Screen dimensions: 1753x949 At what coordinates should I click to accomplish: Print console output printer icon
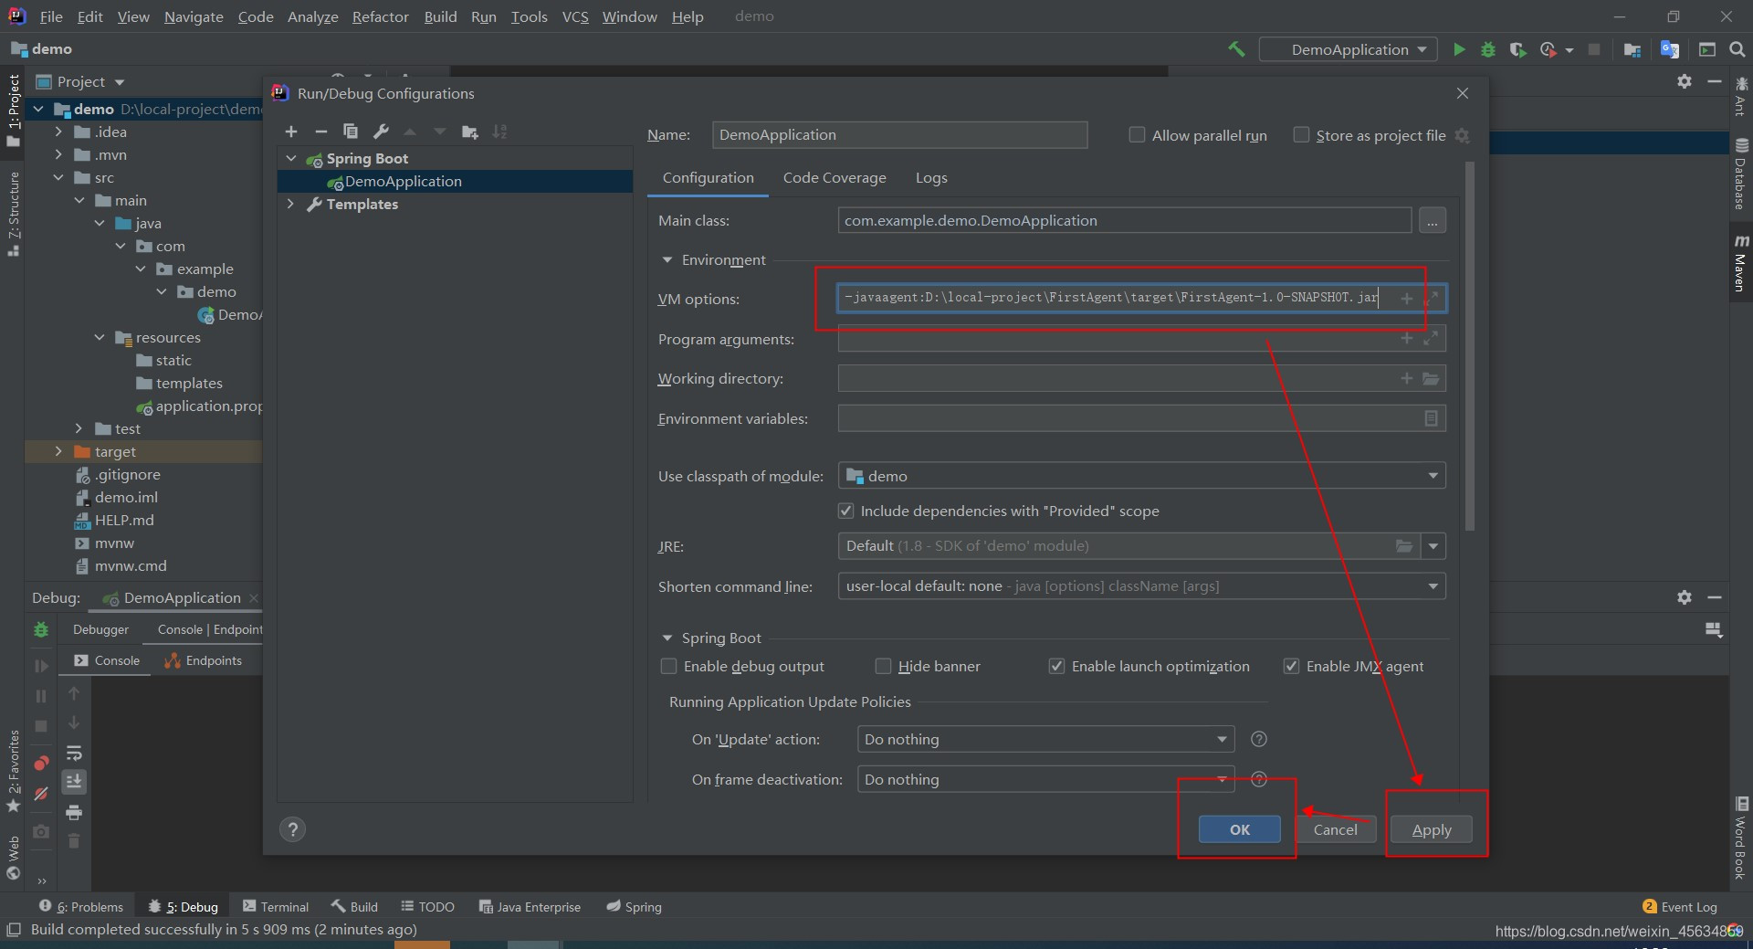click(74, 812)
